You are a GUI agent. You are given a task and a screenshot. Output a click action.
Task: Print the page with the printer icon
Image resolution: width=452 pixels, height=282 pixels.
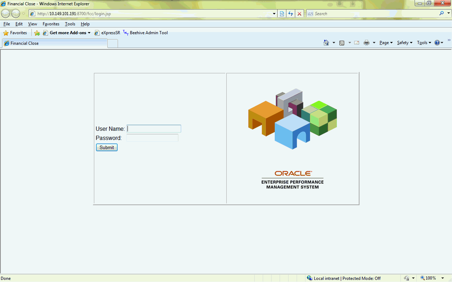[x=367, y=43]
